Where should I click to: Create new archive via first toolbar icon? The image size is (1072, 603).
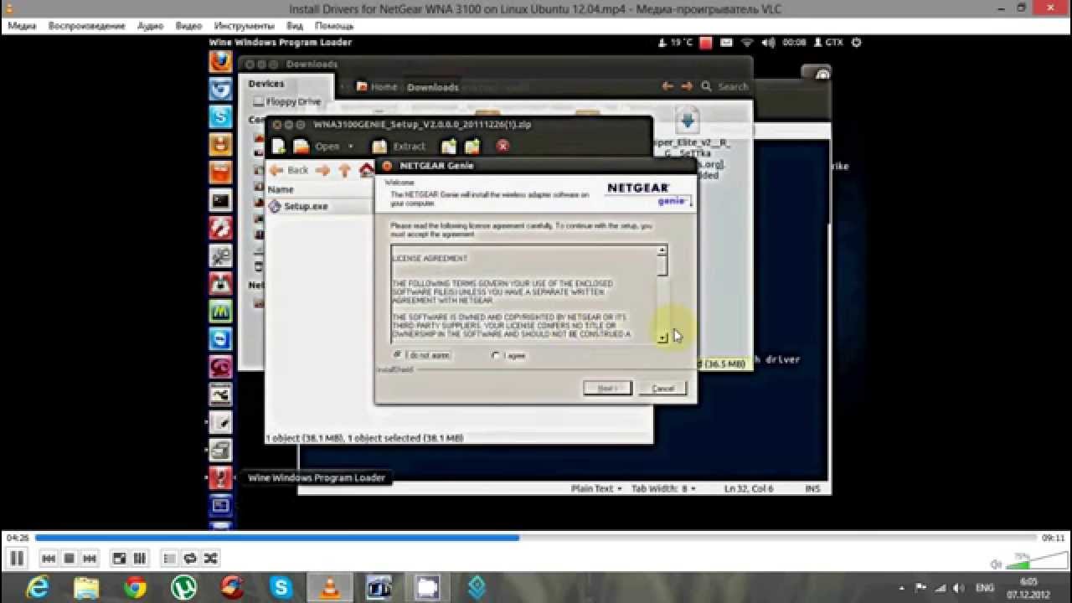click(279, 147)
